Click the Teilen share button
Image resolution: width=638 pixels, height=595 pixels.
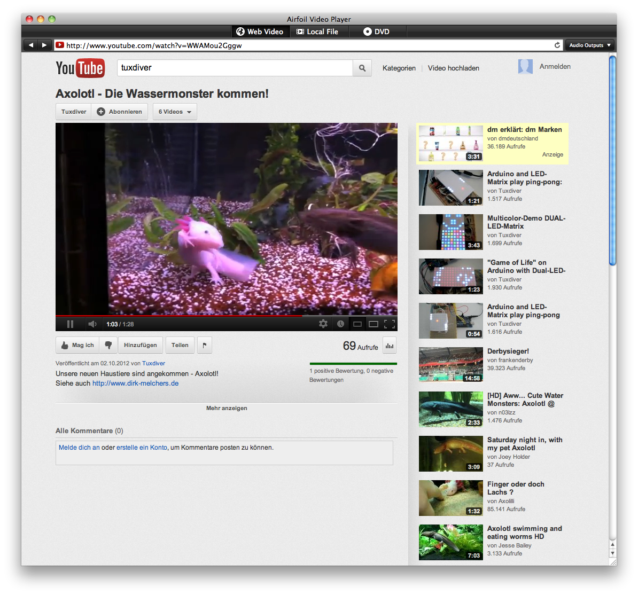[x=180, y=345]
